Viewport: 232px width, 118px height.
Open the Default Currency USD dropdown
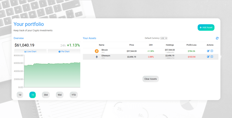(x=164, y=38)
